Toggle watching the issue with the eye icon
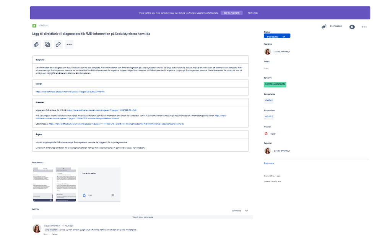 point(352,27)
